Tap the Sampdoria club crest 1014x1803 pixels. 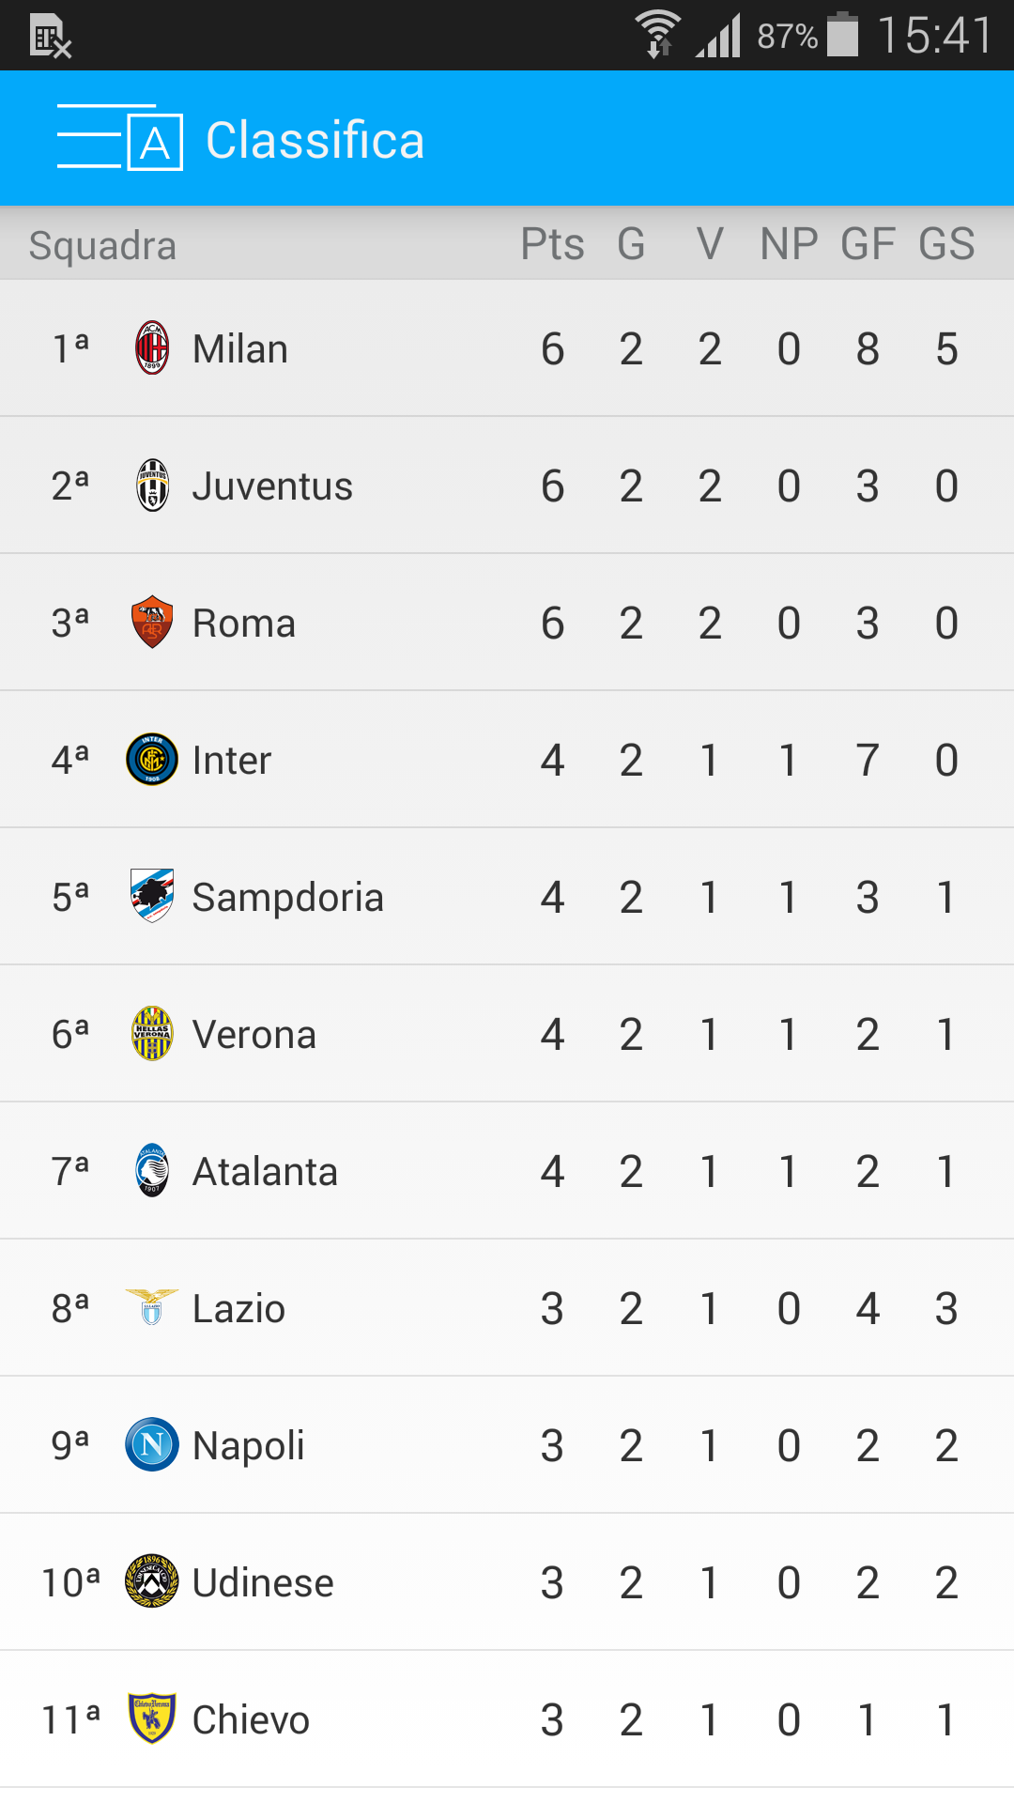[x=152, y=896]
